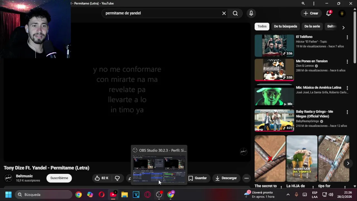Image resolution: width=357 pixels, height=201 pixels.
Task: Open the Baby Rasta y Gringo title
Action: (314, 114)
